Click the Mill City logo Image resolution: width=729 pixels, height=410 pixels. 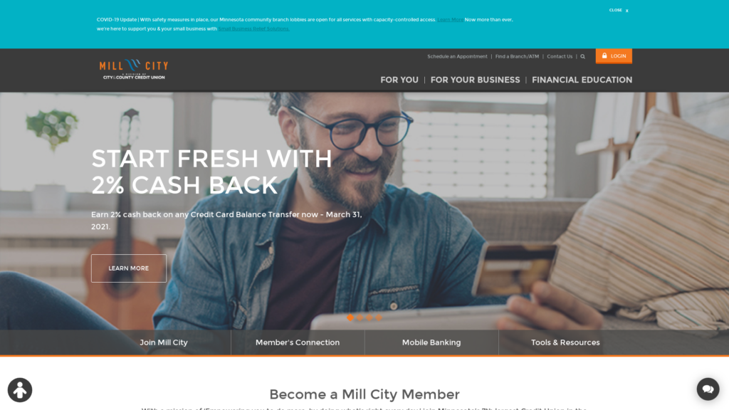134,70
